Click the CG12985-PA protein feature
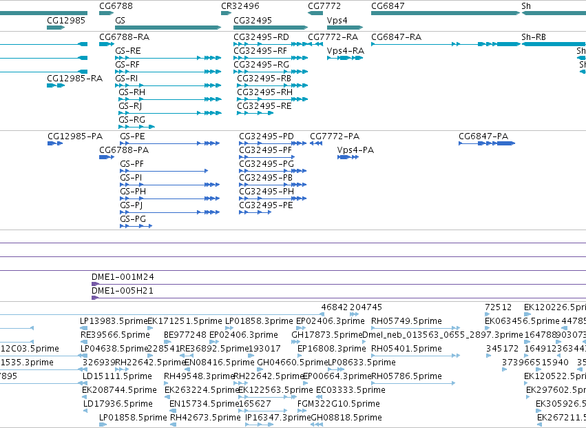The width and height of the screenshot is (586, 428). [x=55, y=143]
